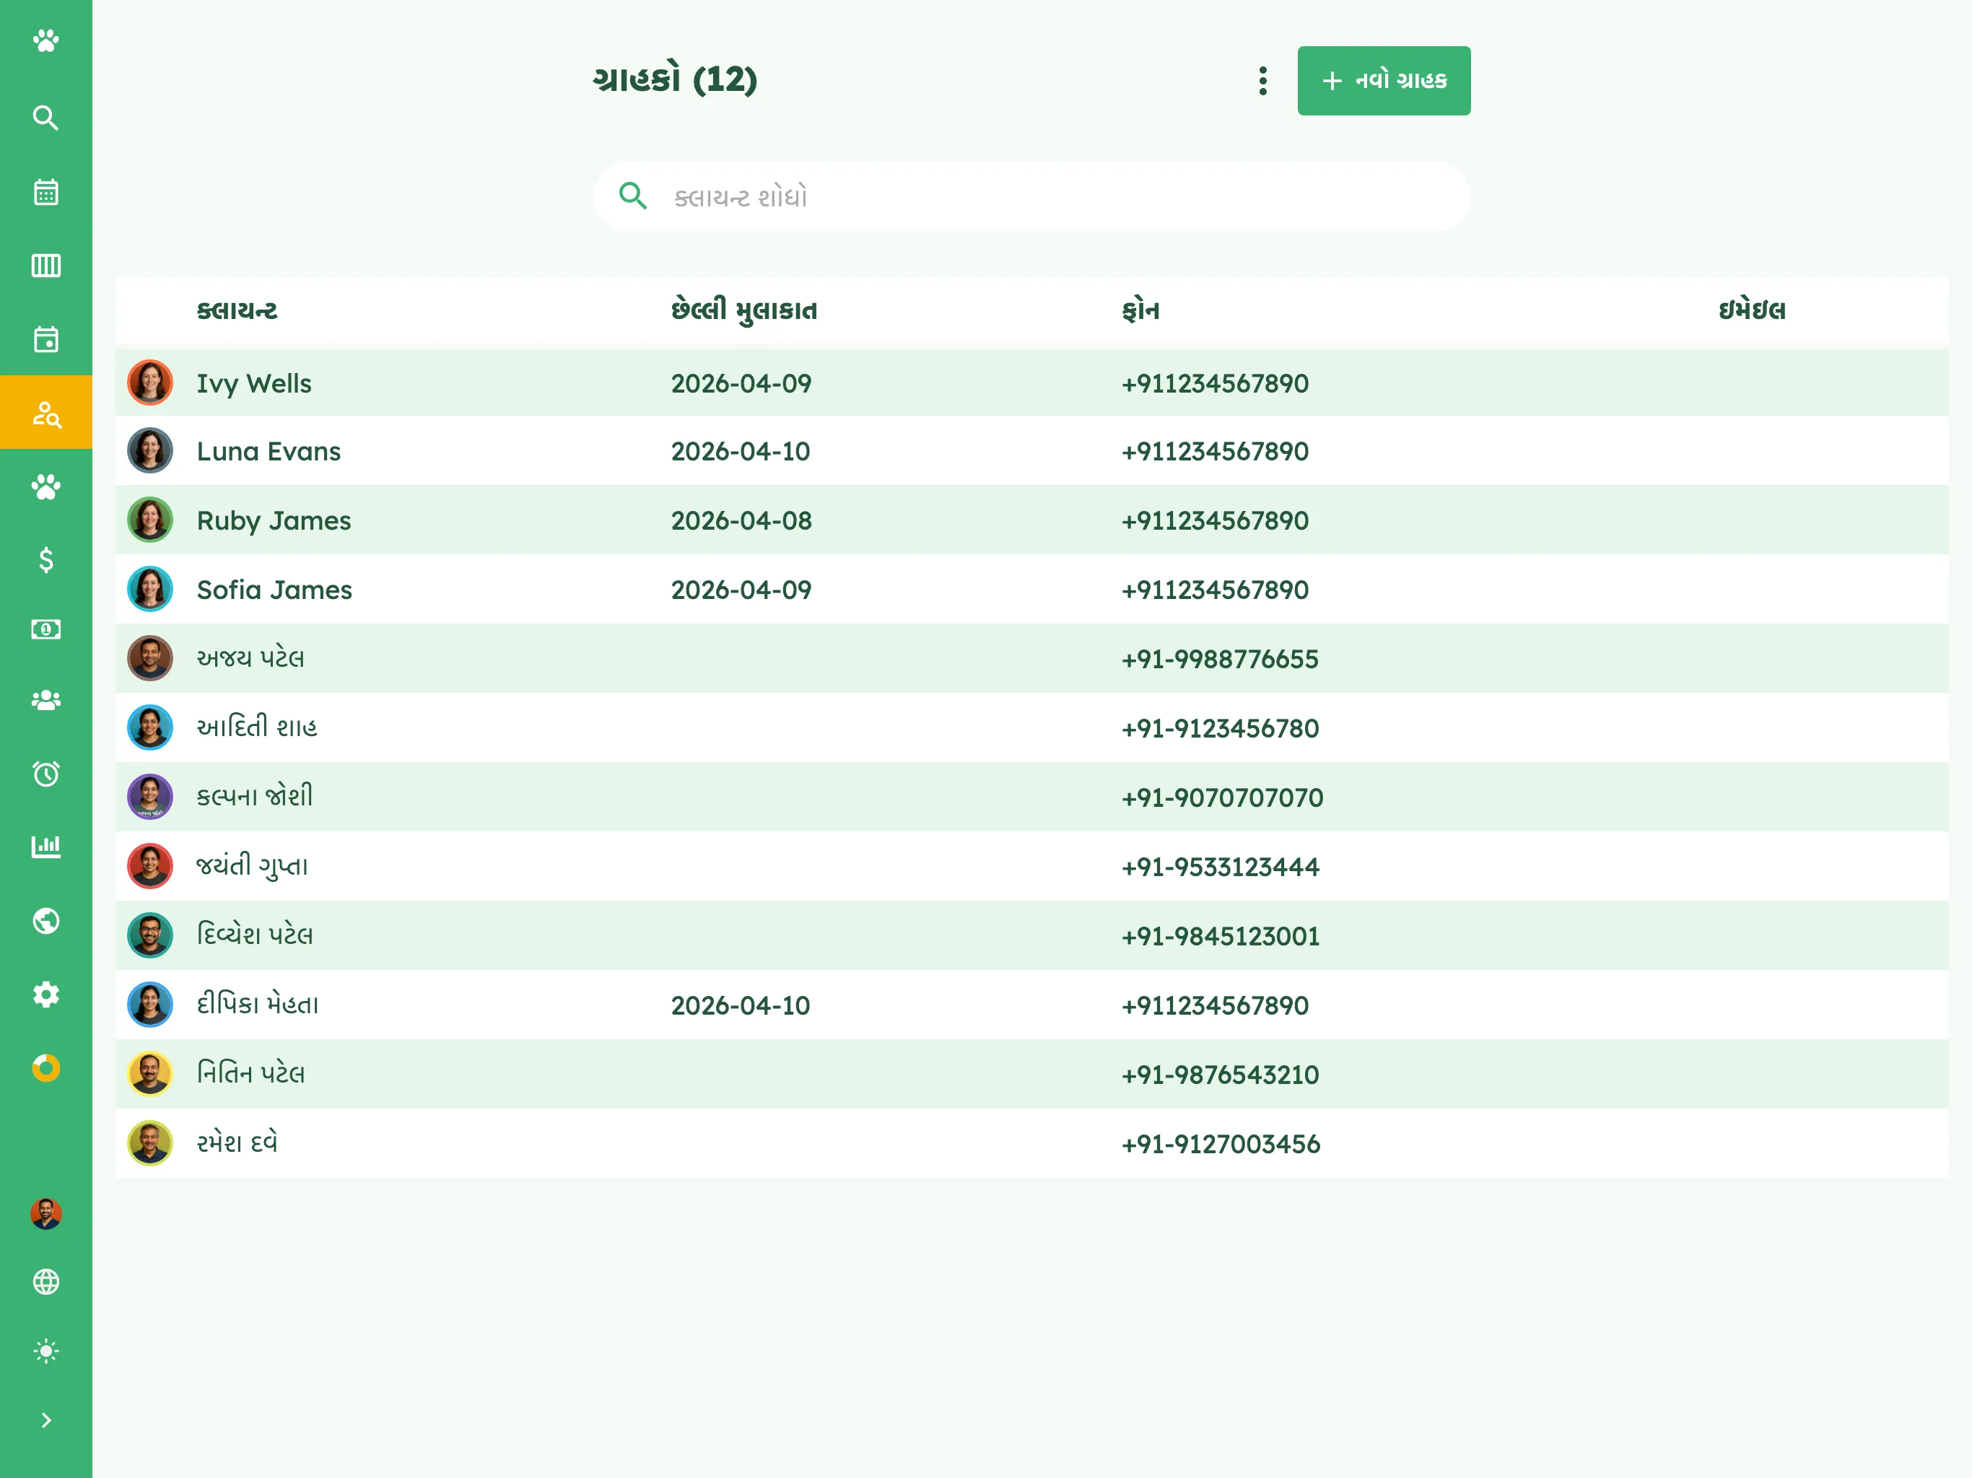Expand the sidebar with the chevron arrow
1972x1478 pixels.
(45, 1420)
